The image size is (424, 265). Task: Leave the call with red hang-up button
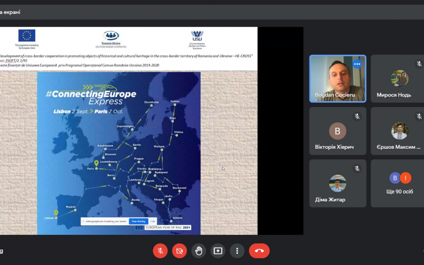259,251
